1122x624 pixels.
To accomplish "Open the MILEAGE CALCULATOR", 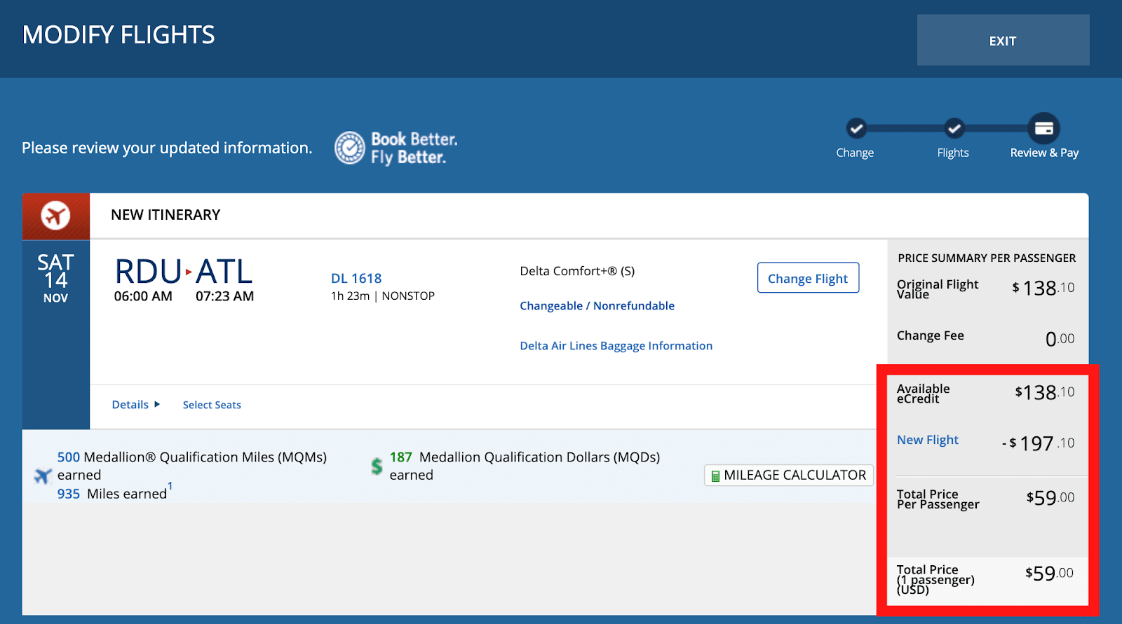I will 788,475.
